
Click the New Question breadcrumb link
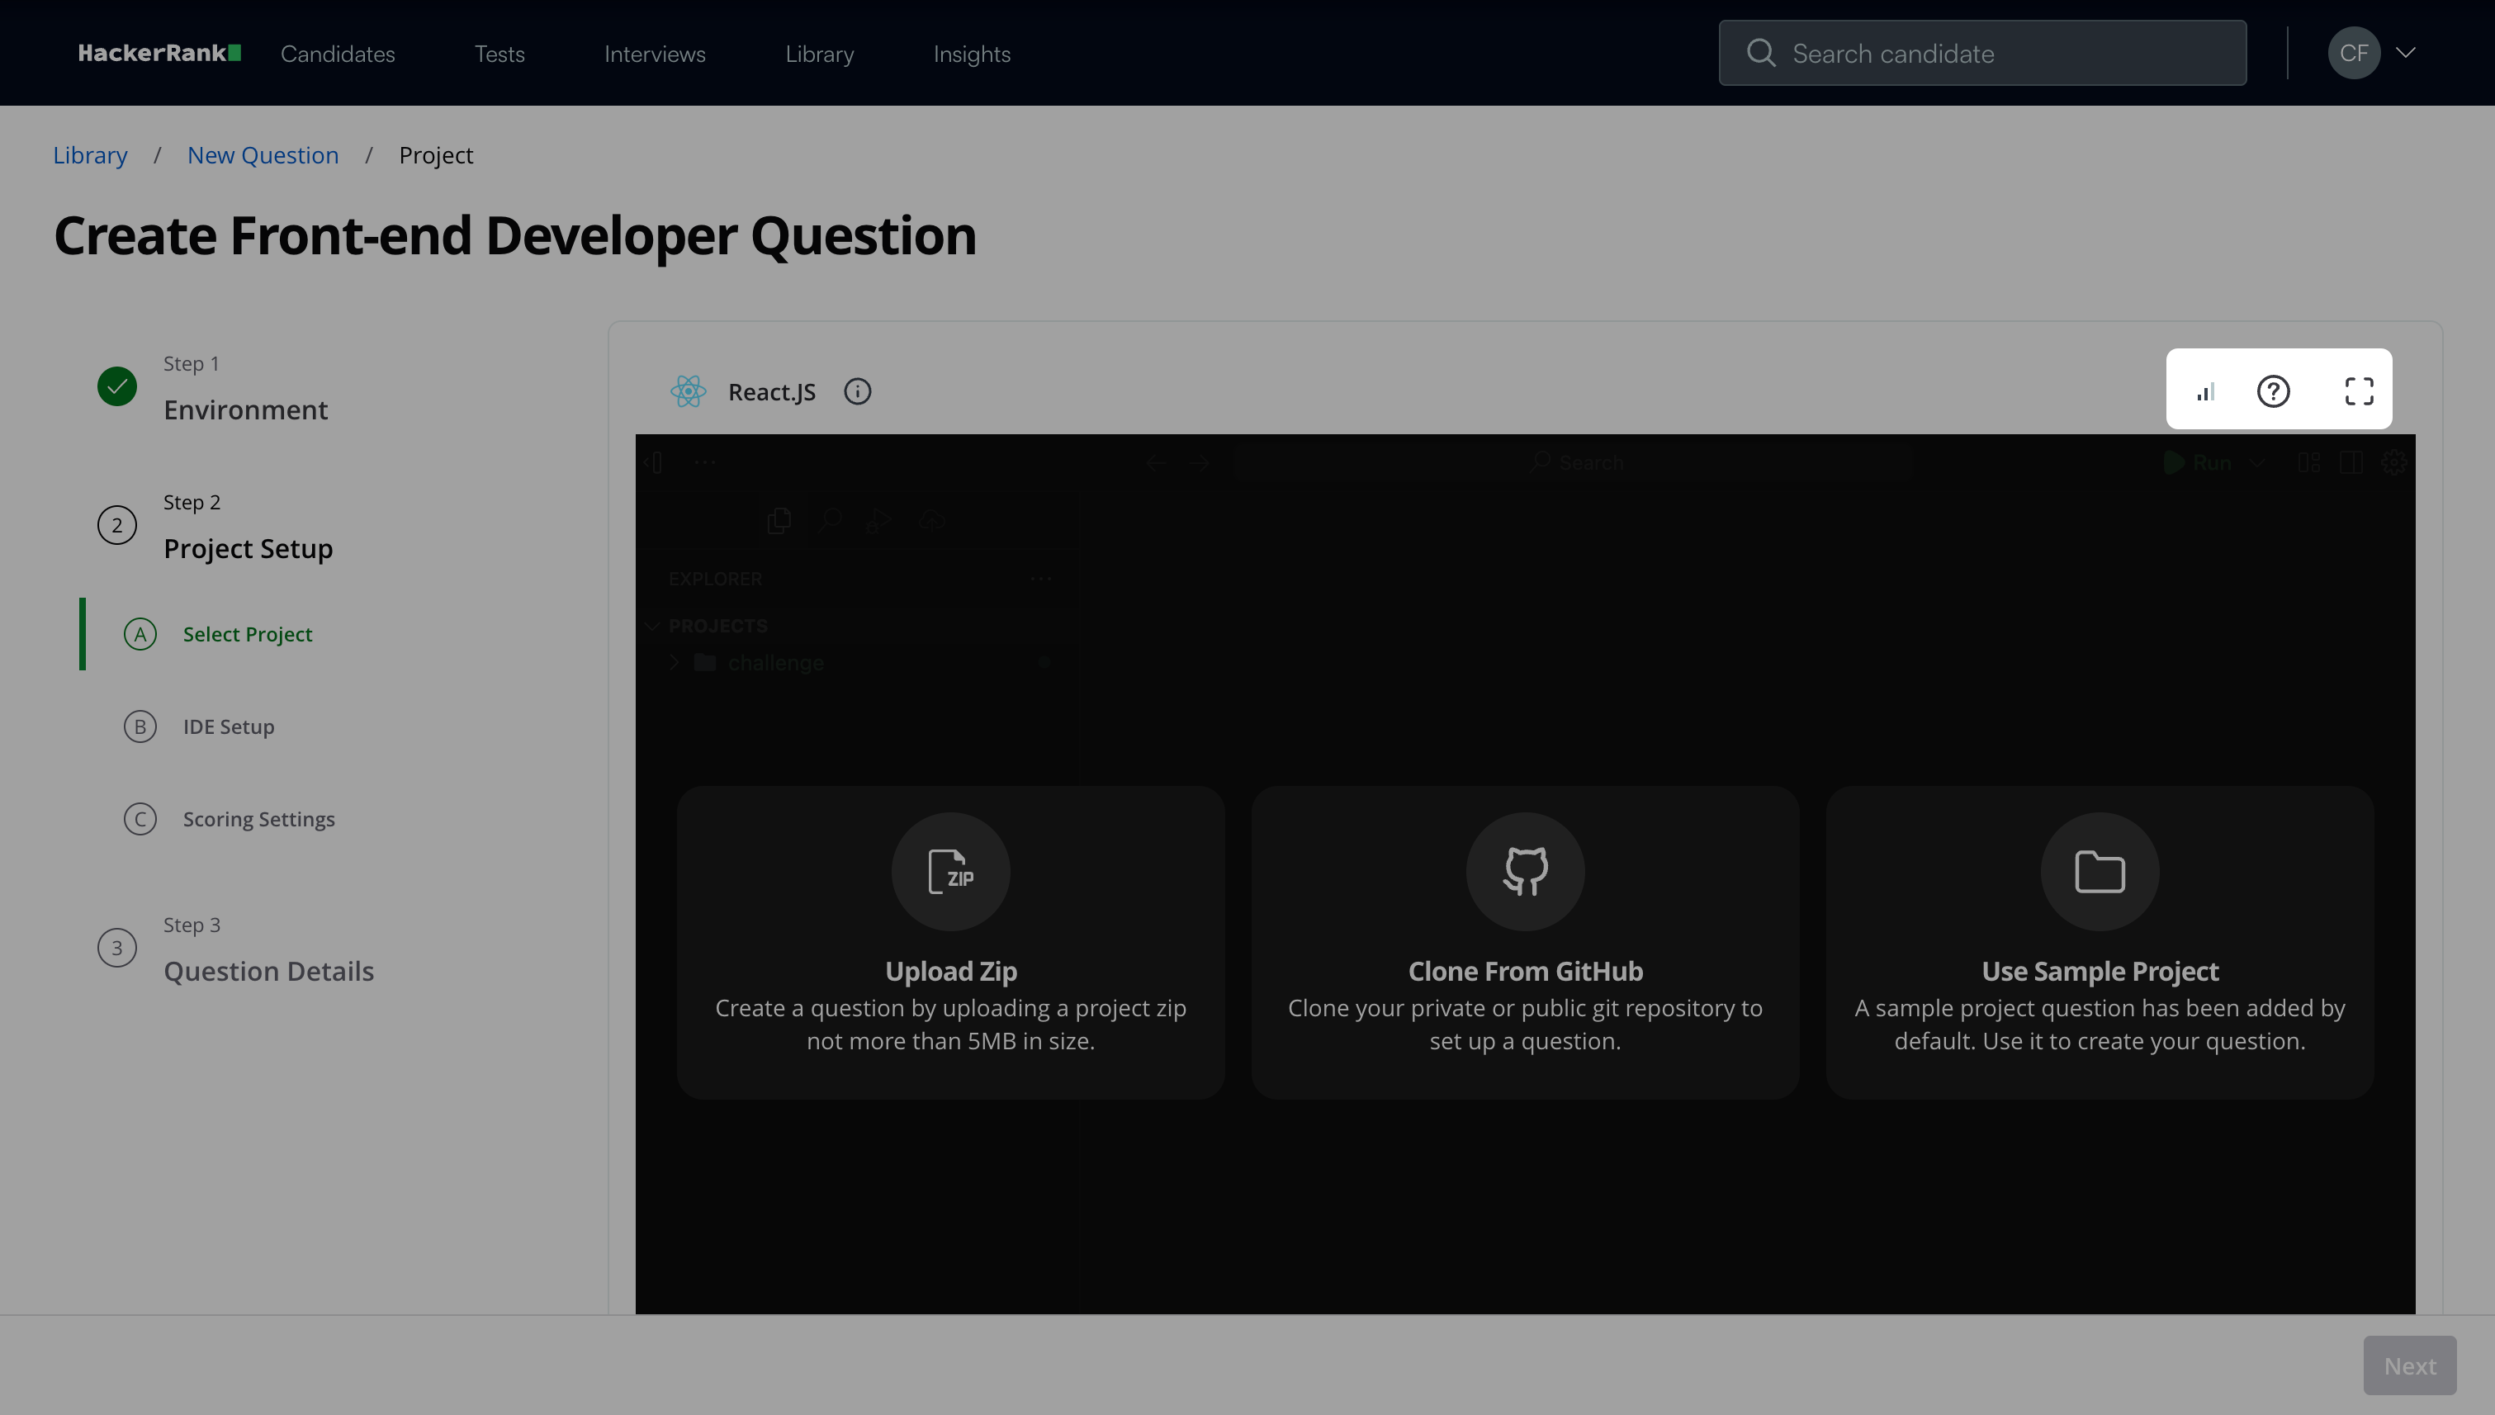[x=263, y=155]
